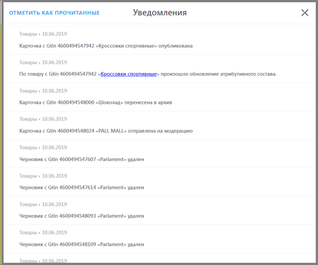Select notification about обновление атрибутивного состава
Viewport: 318px width, 265px height.
tap(159, 68)
